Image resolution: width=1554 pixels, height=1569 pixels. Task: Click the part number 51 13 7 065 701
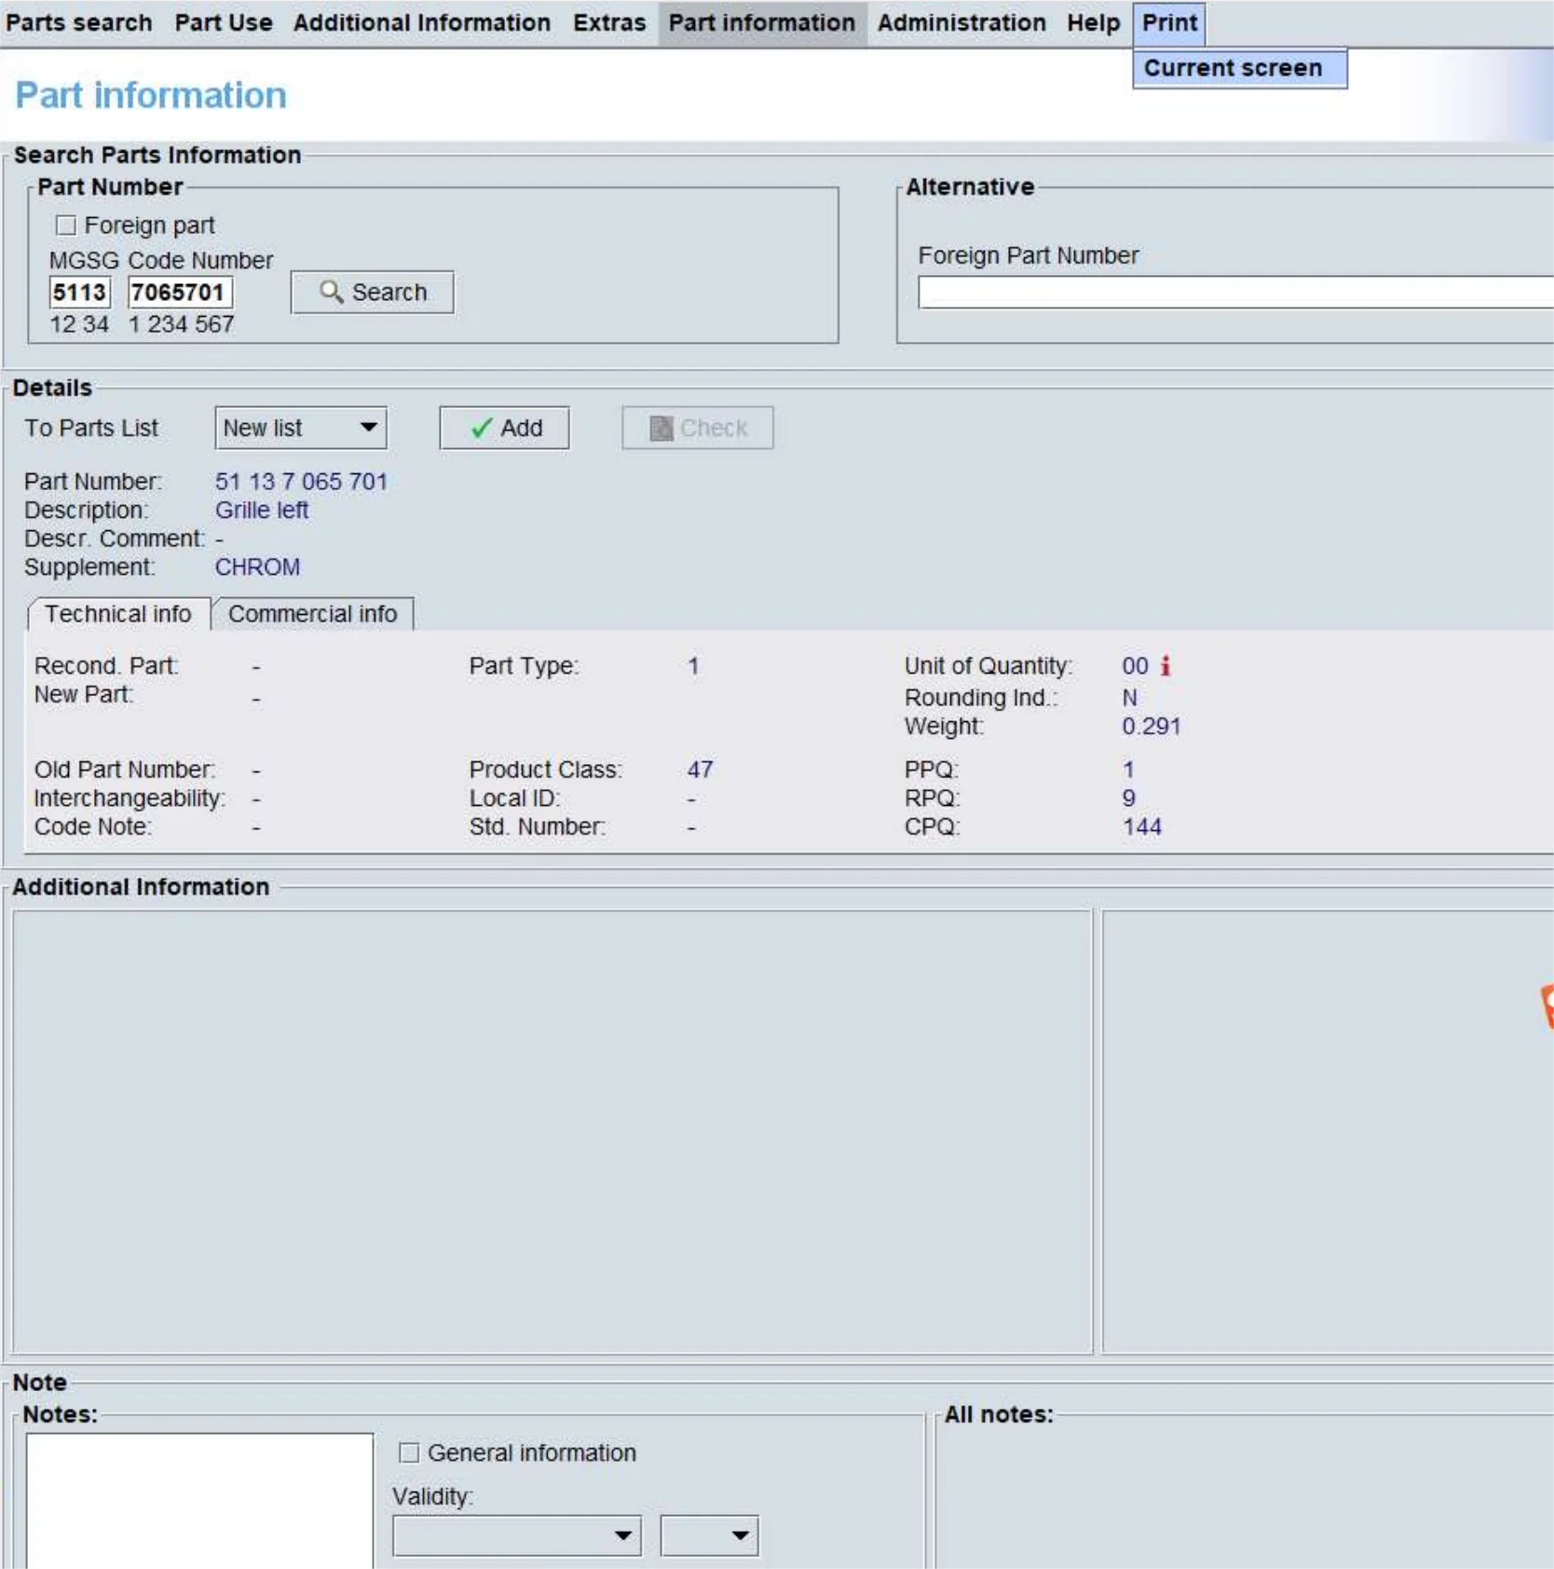pos(301,482)
